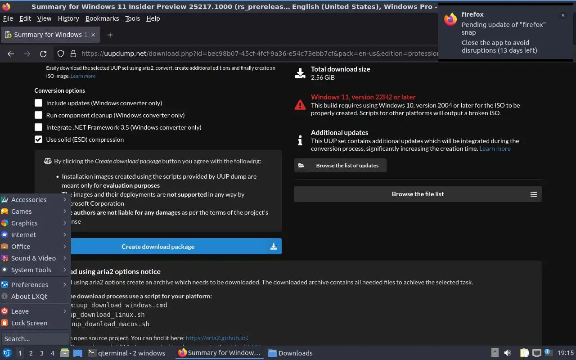The height and width of the screenshot is (360, 576).
Task: Expand the Leave submenu
Action: pyautogui.click(x=34, y=311)
